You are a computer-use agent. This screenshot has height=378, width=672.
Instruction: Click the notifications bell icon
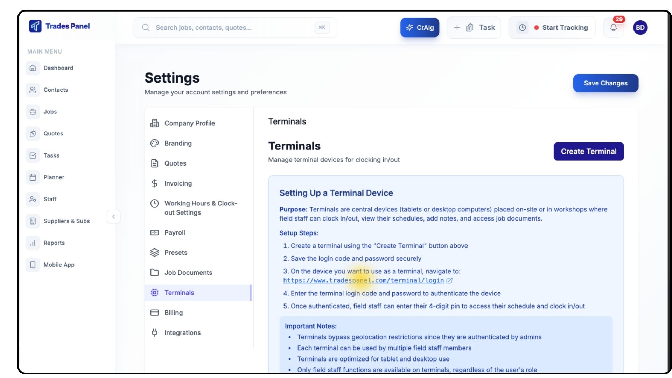point(613,28)
